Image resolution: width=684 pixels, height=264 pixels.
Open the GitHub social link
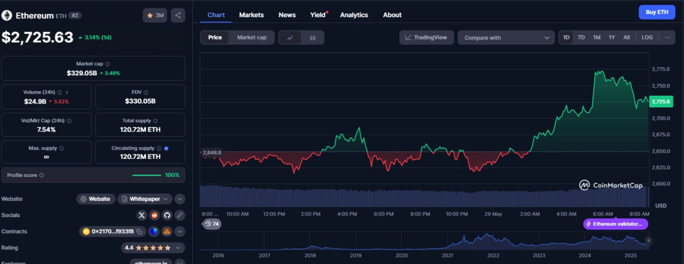coord(167,215)
